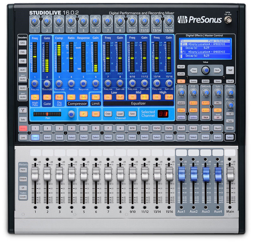Open the FX menu in Master Control
Image resolution: width=253 pixels, height=243 pixels.
pos(182,82)
